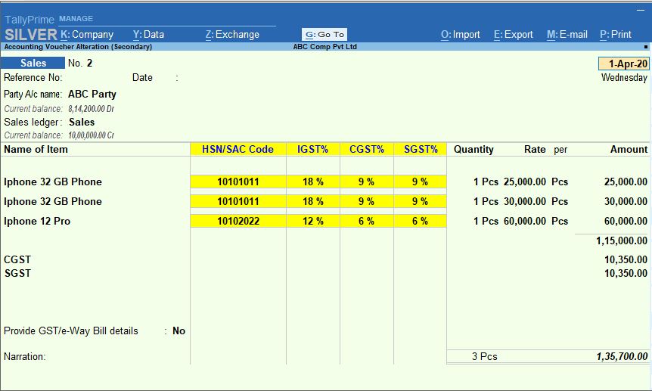Open the P: Print menu
The width and height of the screenshot is (652, 391).
click(616, 35)
